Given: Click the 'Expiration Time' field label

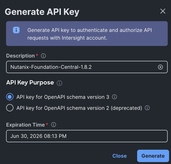Looking at the screenshot, I should point(25,125).
